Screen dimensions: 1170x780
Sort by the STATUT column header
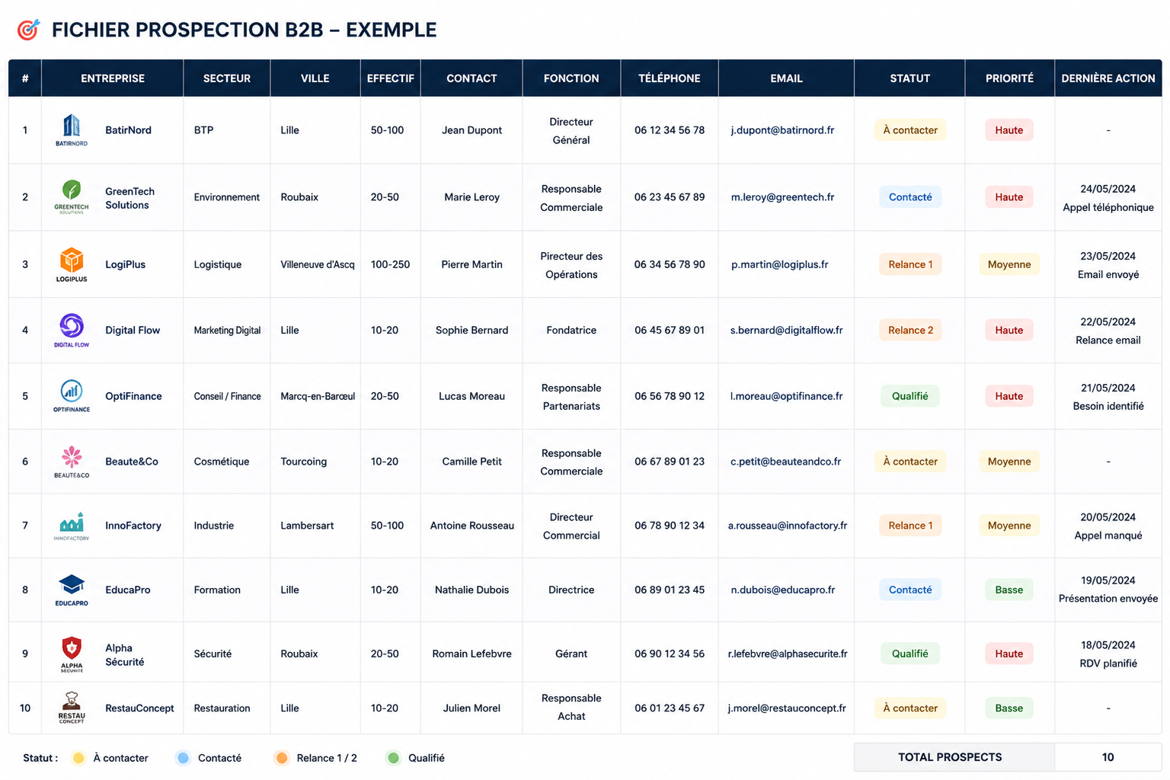[x=909, y=78]
